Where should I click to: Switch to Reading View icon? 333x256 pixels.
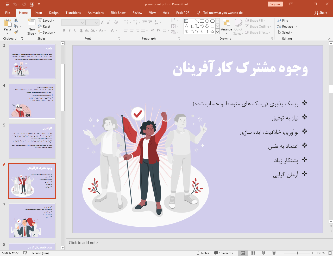click(263, 253)
